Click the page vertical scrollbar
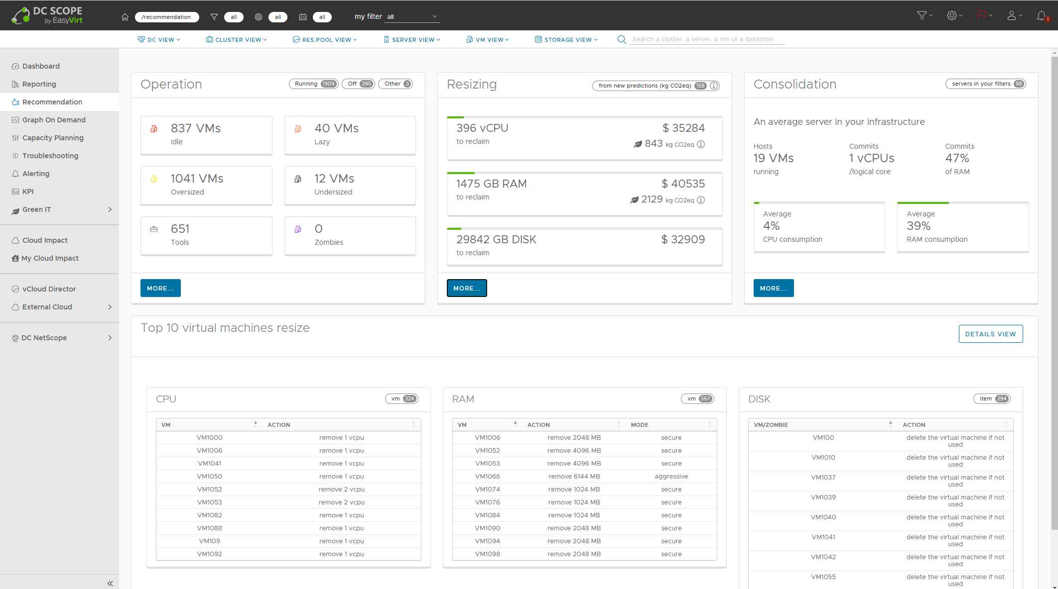Screen dimensions: 1058x589 click(x=1054, y=294)
